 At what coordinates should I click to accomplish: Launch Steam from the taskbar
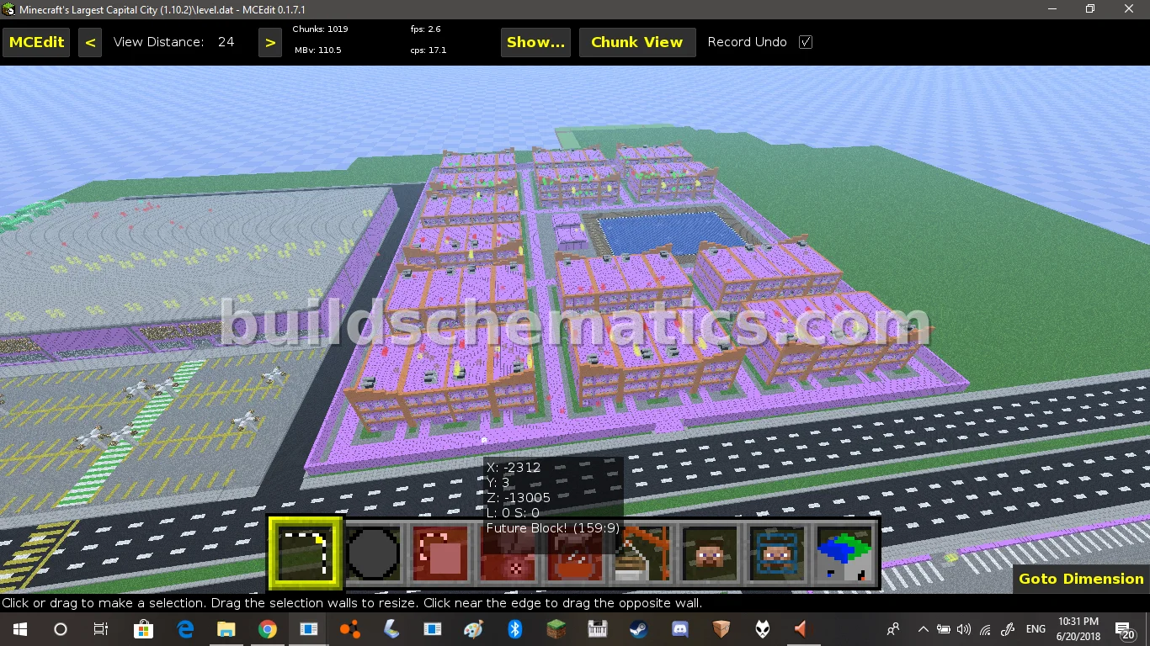[x=638, y=629]
